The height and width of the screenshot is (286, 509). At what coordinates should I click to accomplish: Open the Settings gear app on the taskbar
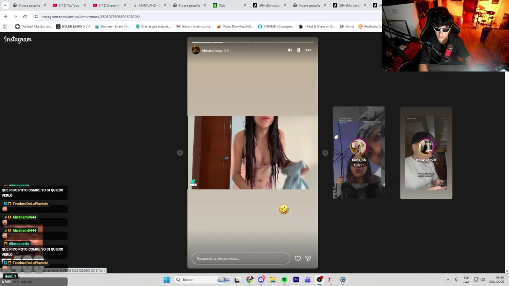[342, 280]
